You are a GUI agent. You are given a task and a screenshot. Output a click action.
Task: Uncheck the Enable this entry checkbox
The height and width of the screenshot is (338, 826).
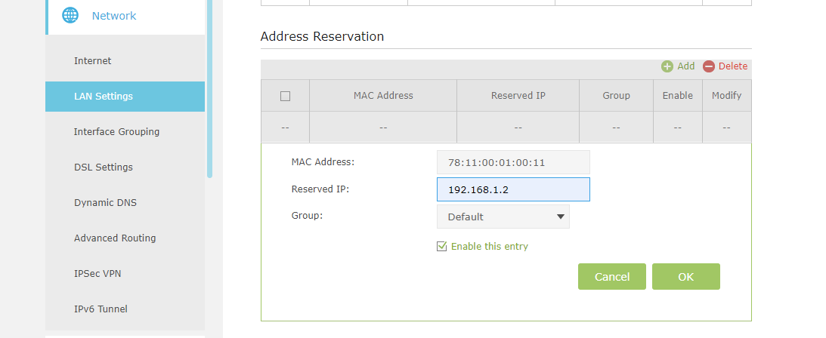(x=442, y=246)
